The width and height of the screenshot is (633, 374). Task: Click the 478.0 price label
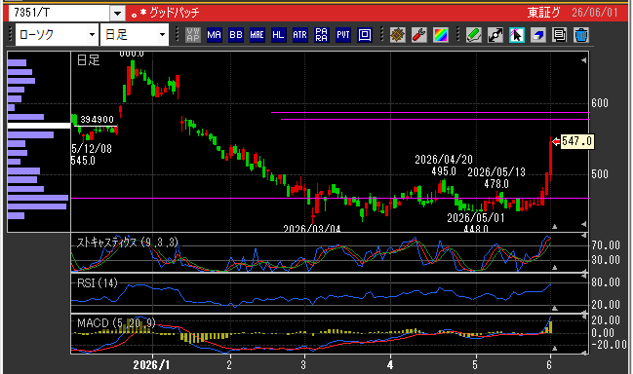coord(496,184)
